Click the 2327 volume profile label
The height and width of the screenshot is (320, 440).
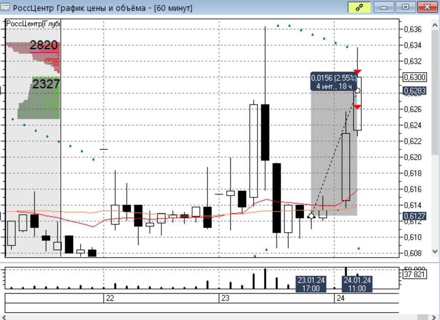click(46, 84)
